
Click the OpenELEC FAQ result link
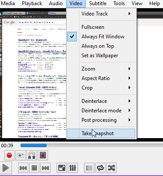33,40
